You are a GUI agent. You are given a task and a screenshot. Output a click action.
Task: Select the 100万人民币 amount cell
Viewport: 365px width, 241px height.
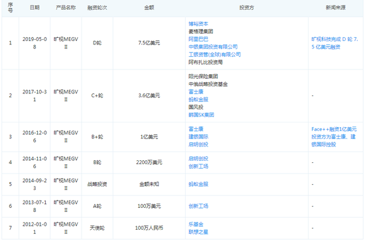tap(149, 228)
